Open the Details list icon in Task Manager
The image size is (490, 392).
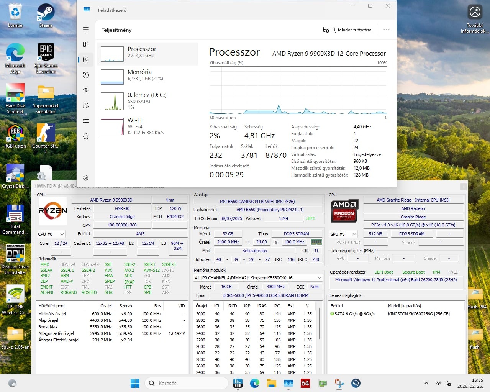[x=86, y=121]
